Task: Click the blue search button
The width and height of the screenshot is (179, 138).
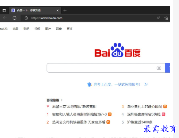Action: [x=167, y=68]
